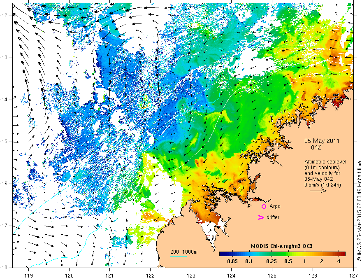Click the longitude axis label '120'
The width and height of the screenshot is (362, 280).
point(69,275)
